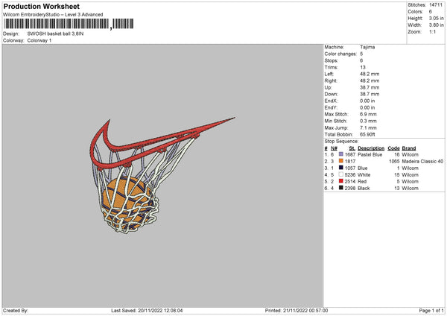The height and width of the screenshot is (316, 447).
Task: Click the 'EndX:' label
Action: [331, 101]
